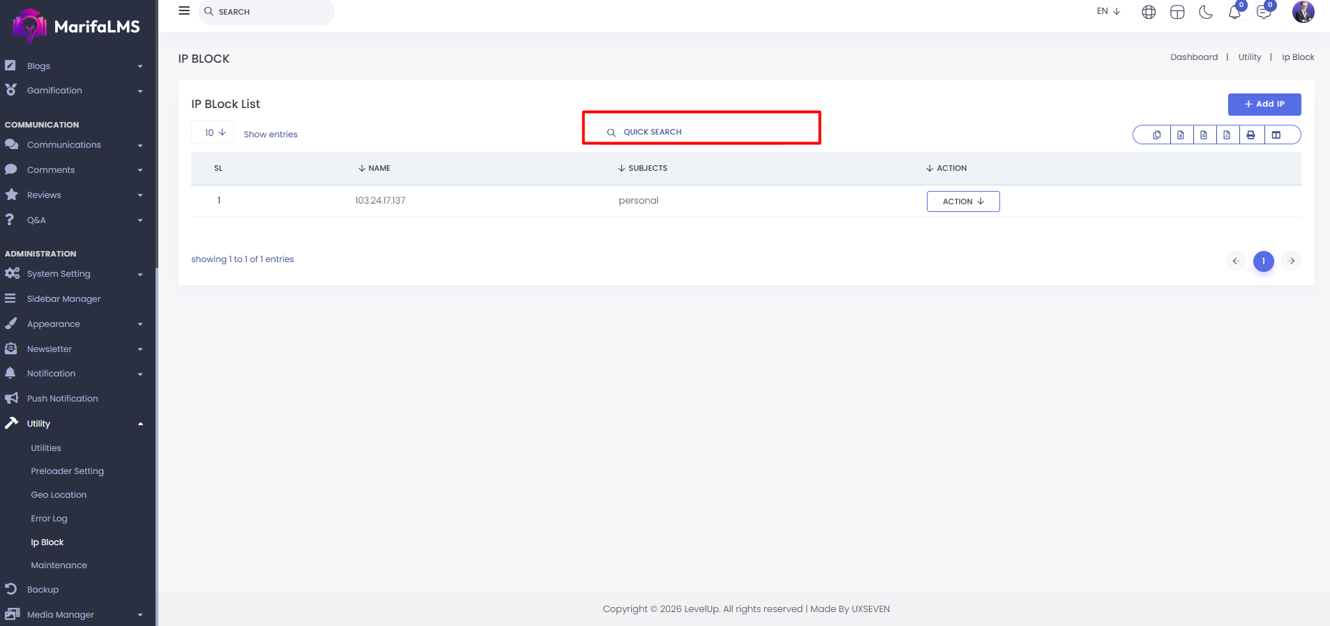This screenshot has width=1330, height=626.
Task: Toggle dark mode with moon icon
Action: point(1205,13)
